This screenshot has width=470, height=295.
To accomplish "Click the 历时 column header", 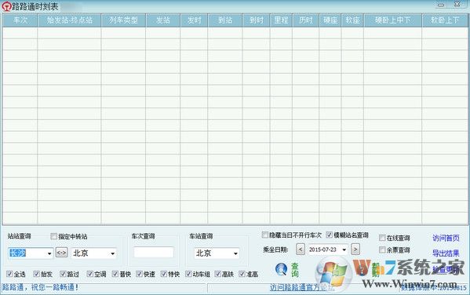I will pyautogui.click(x=306, y=20).
